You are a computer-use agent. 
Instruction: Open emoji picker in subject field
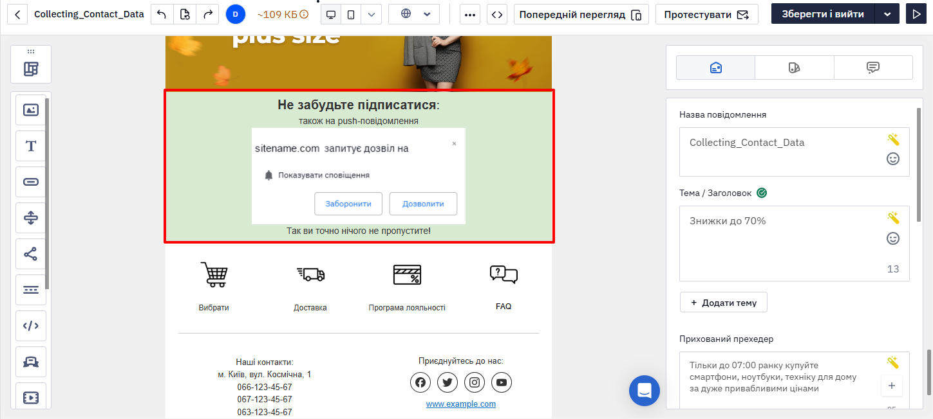pos(893,238)
